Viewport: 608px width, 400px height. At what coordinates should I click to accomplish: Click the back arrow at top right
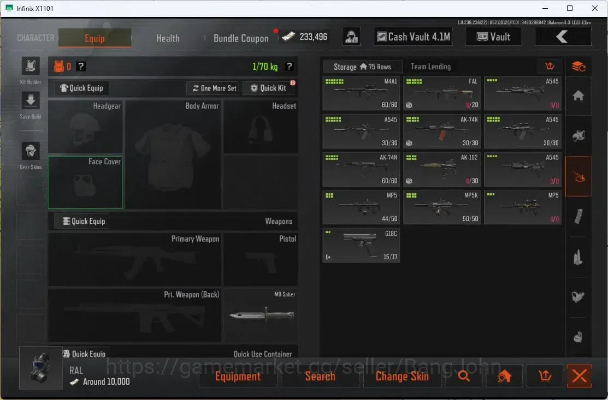pos(563,37)
